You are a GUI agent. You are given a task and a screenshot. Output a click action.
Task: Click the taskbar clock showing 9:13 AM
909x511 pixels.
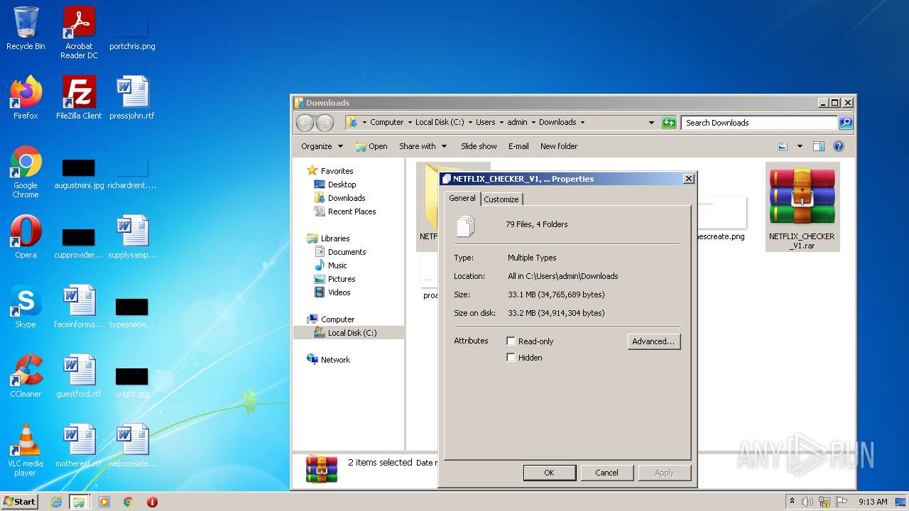[x=873, y=502]
